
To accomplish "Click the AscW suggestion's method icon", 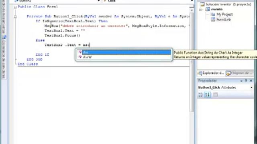I will point(80,57).
